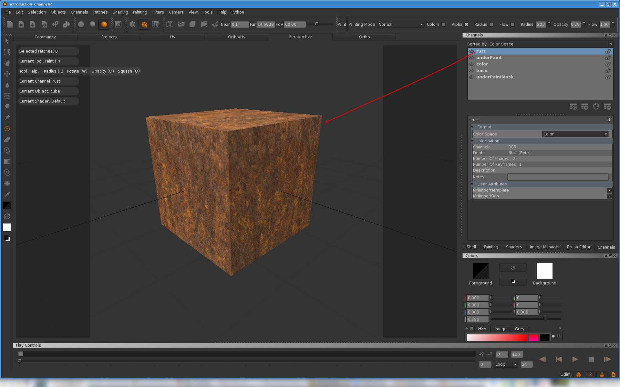This screenshot has height=387, width=620.
Task: Choose the Blur droplet tool
Action: point(7,85)
